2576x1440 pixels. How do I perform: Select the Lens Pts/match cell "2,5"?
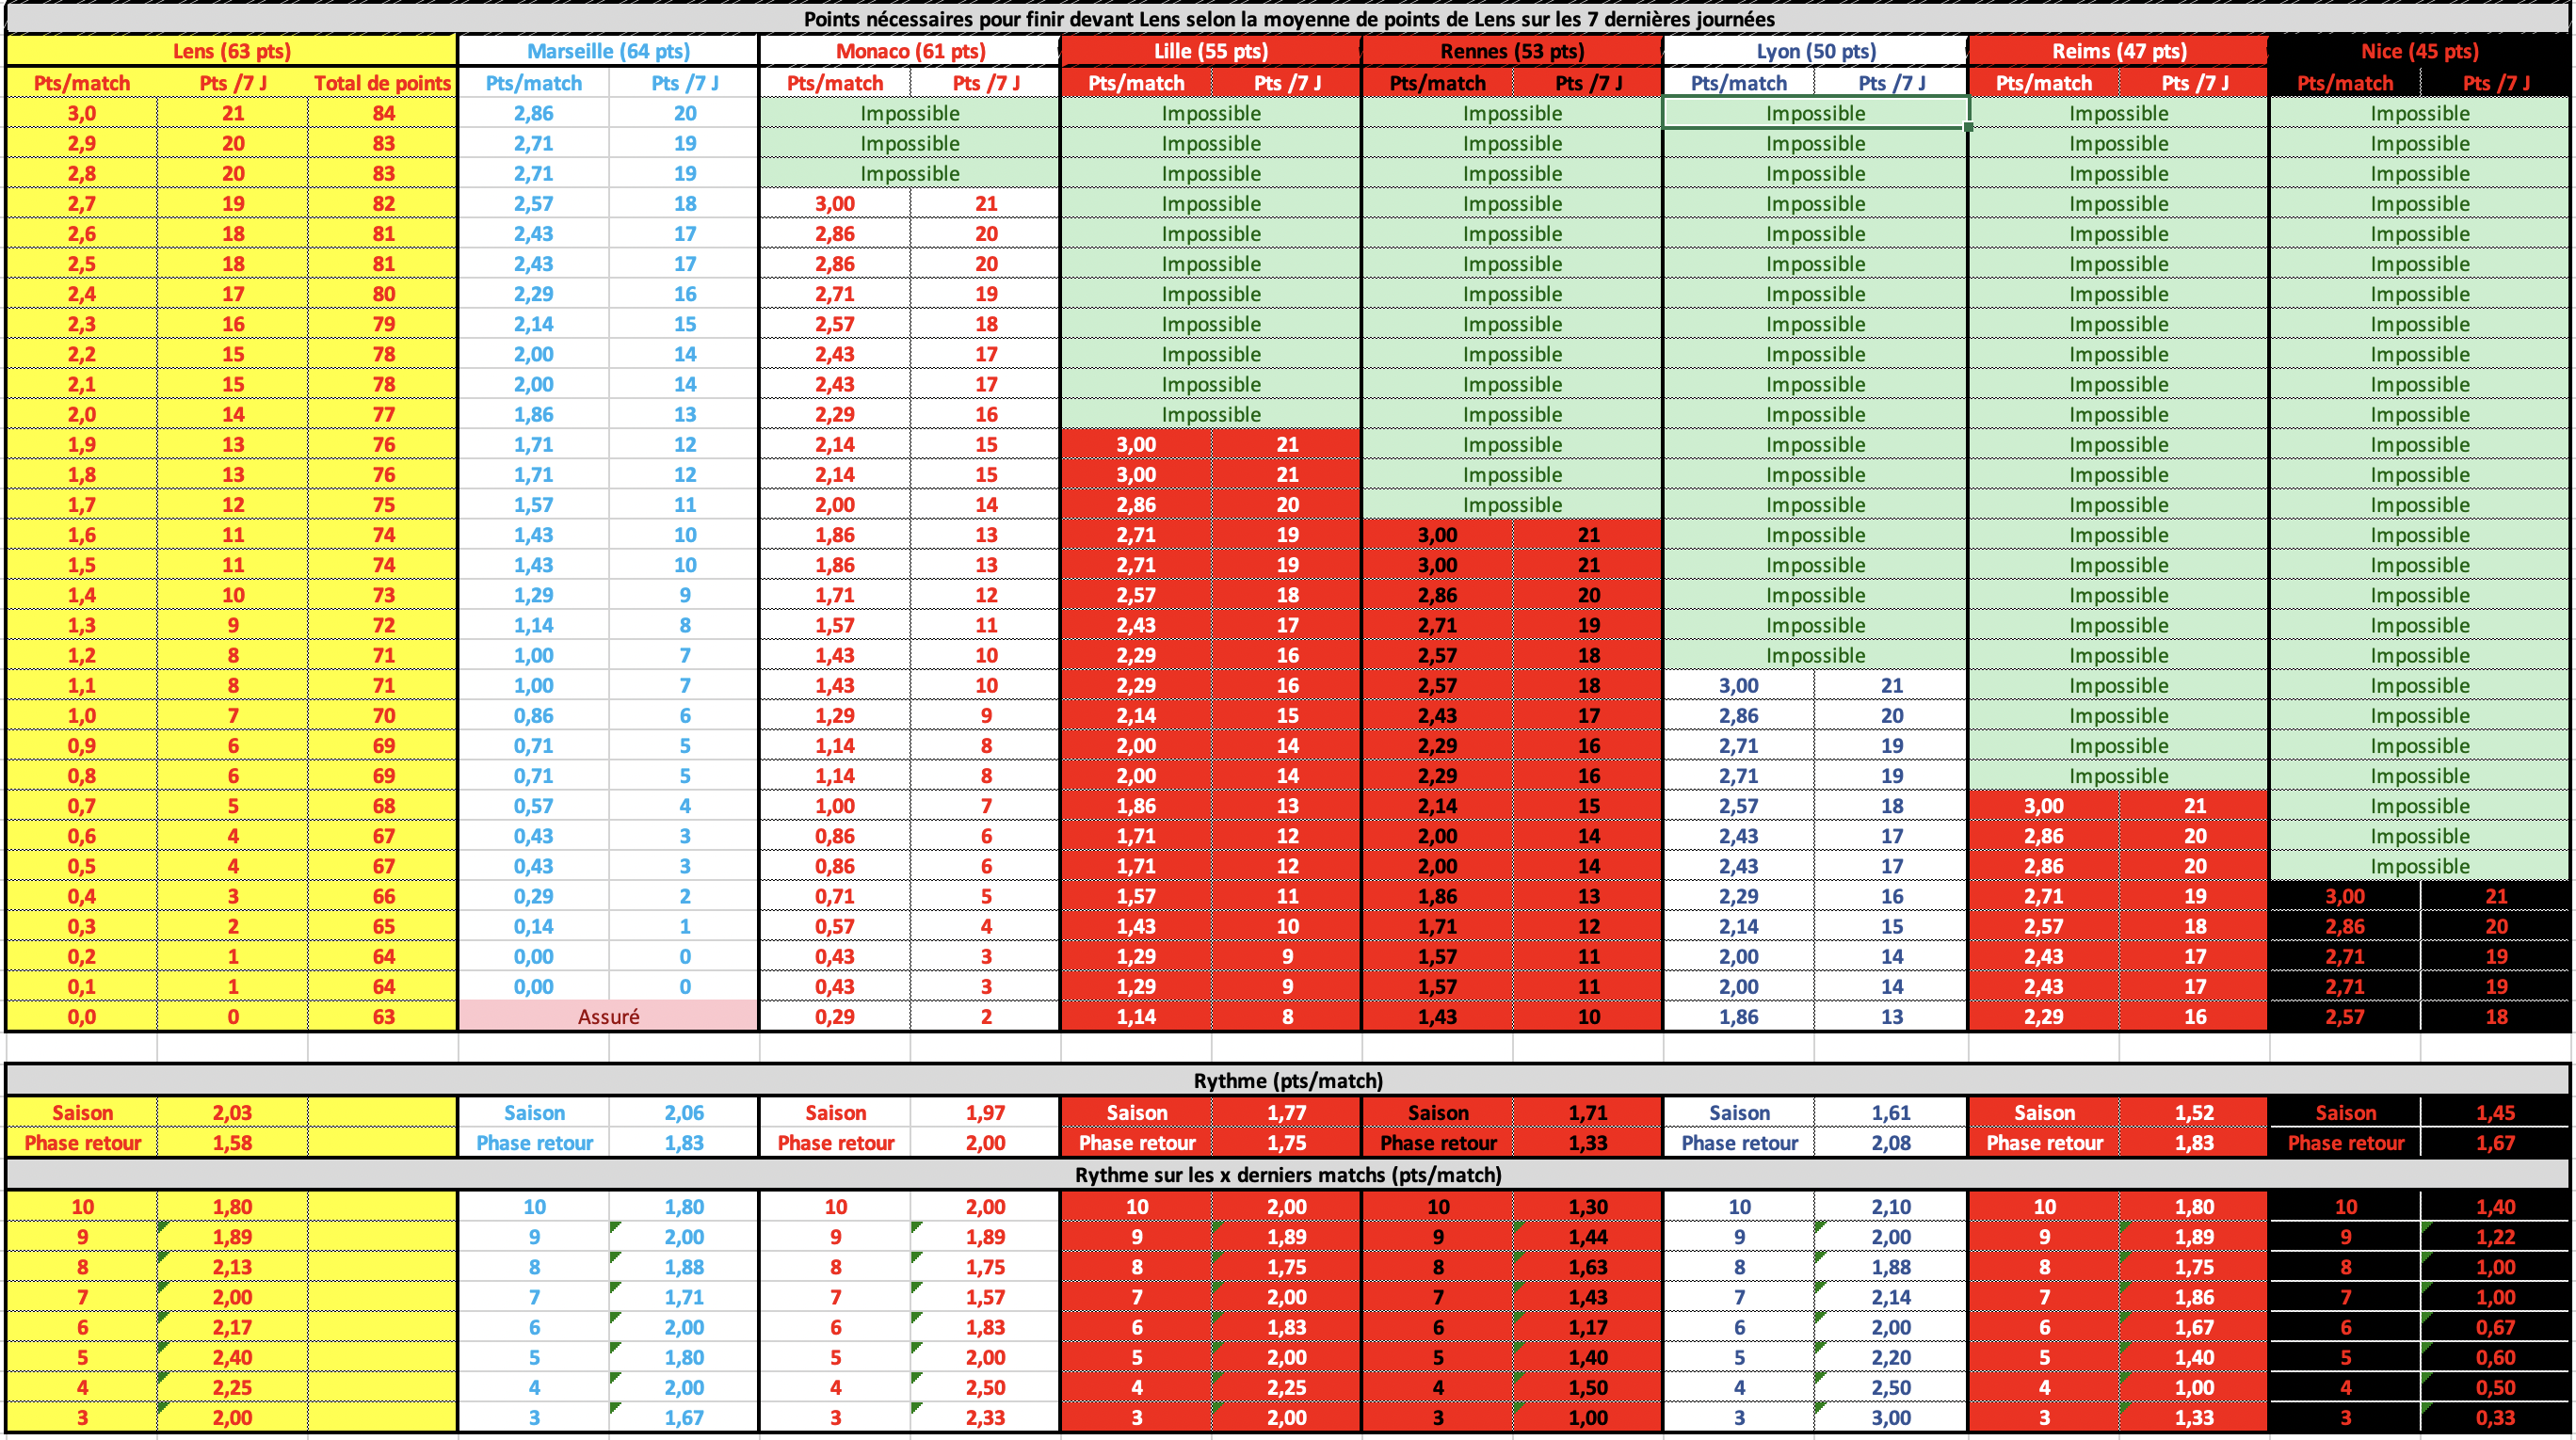pyautogui.click(x=82, y=264)
